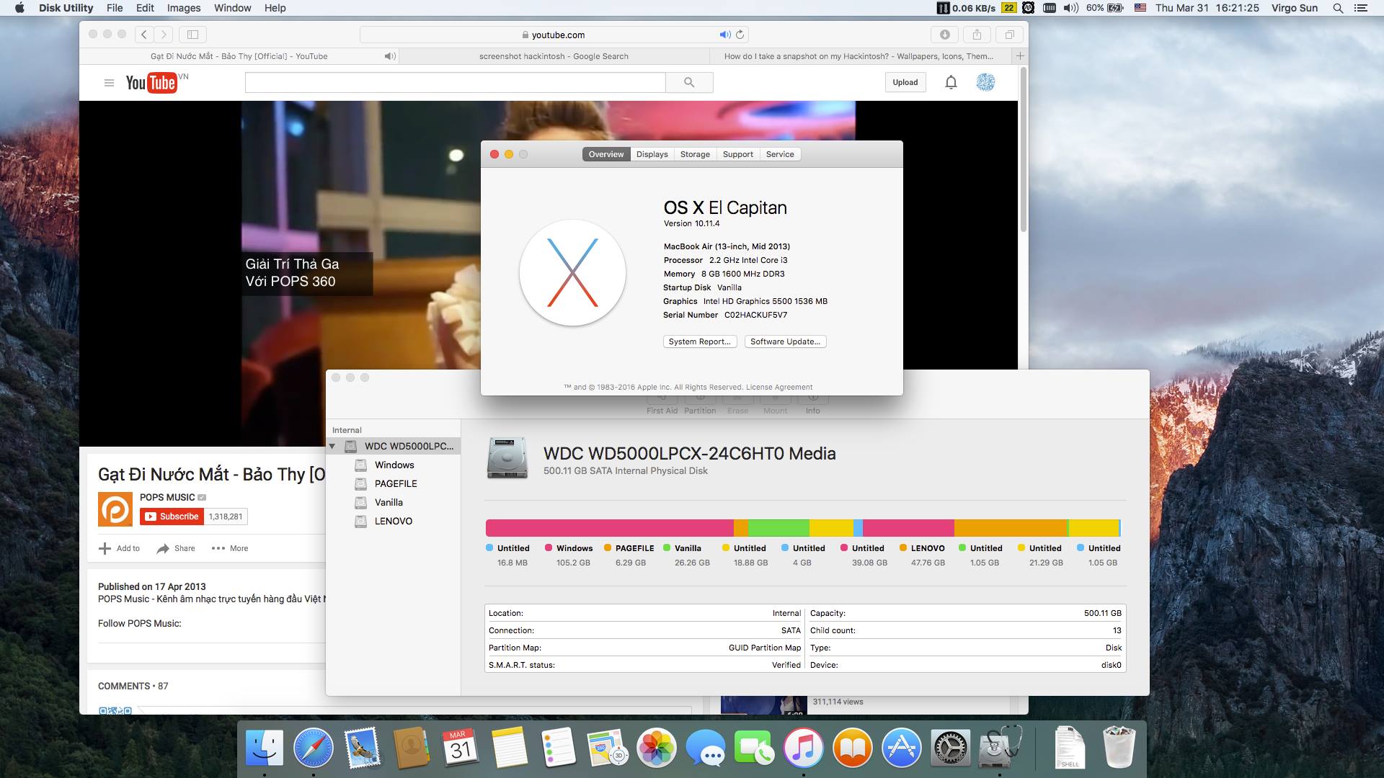
Task: Toggle the Safari sidebar button
Action: coord(192,35)
